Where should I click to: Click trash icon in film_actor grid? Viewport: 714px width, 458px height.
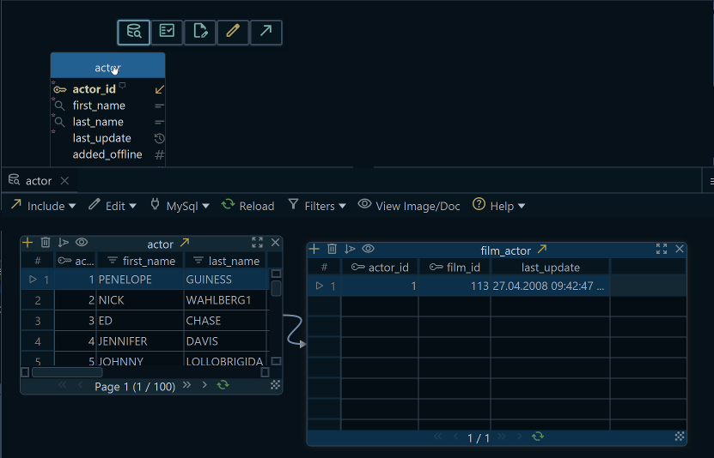tap(332, 249)
